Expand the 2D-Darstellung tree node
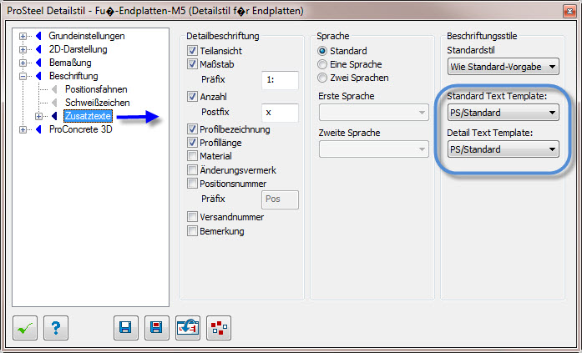582x353 pixels. click(23, 50)
